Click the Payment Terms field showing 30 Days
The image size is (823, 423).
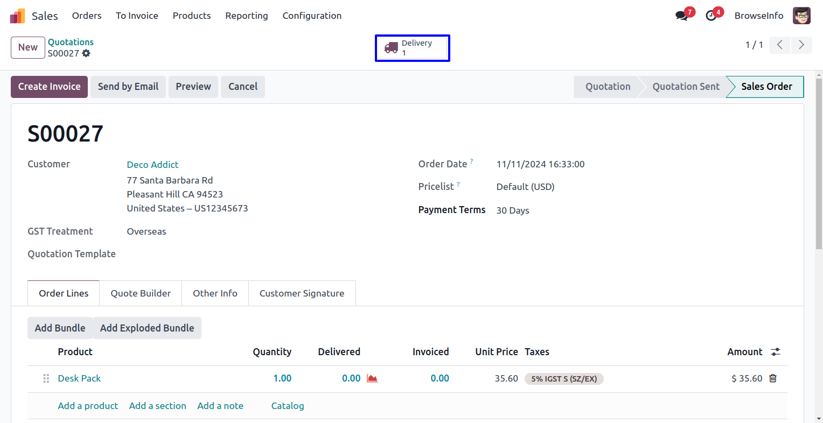tap(512, 210)
